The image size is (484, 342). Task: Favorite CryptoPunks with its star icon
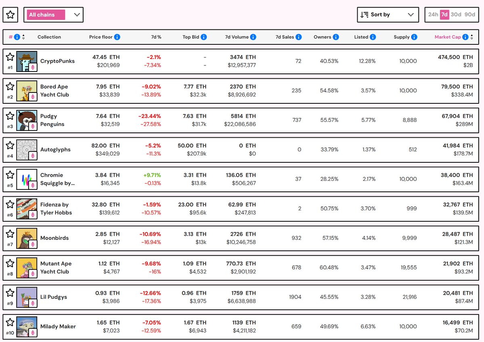[10, 57]
